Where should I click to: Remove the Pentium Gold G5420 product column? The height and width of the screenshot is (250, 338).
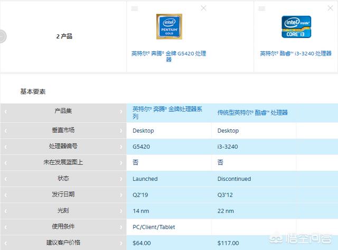tap(203, 8)
